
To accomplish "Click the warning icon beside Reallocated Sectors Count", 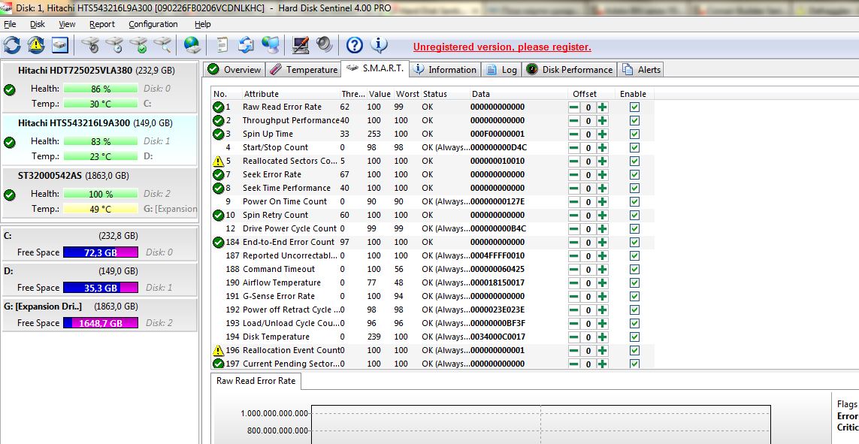I will [x=218, y=161].
